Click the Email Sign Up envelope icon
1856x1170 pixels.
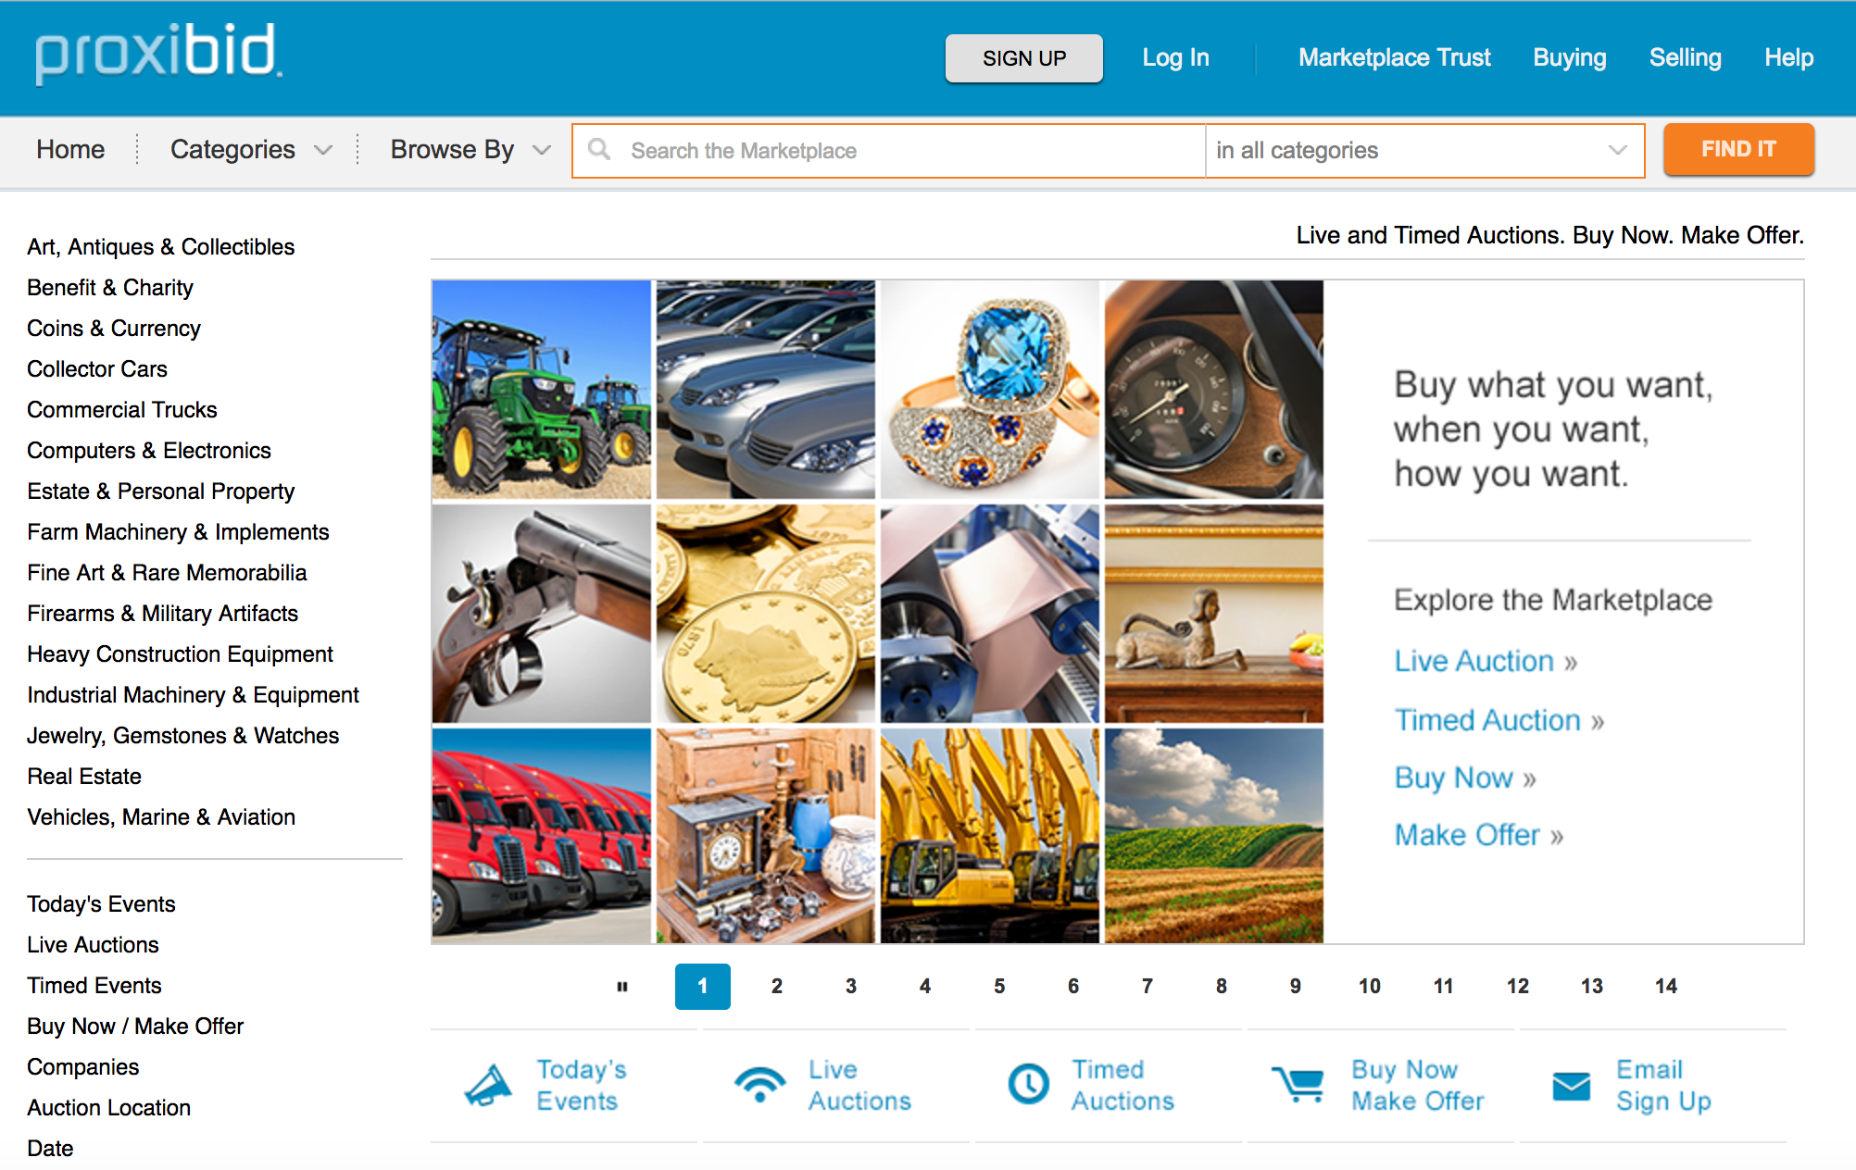[x=1571, y=1086]
